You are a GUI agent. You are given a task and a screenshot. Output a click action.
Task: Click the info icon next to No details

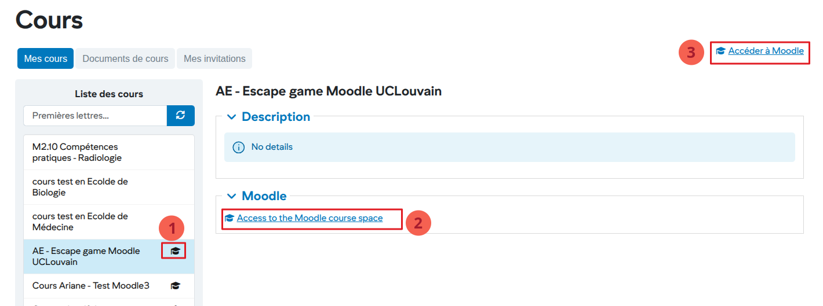click(238, 148)
